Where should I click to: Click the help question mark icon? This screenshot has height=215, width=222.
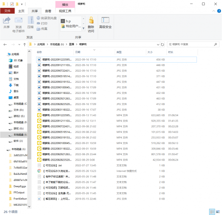218,11
